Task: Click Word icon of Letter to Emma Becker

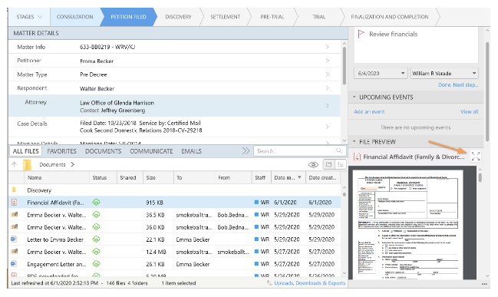Action: click(14, 239)
